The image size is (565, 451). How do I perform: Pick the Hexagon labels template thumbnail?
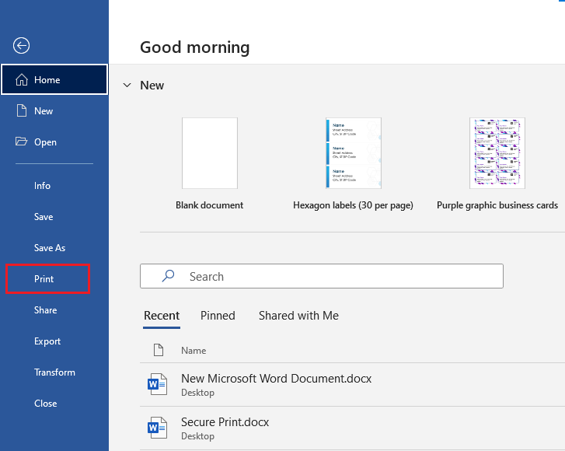coord(354,153)
